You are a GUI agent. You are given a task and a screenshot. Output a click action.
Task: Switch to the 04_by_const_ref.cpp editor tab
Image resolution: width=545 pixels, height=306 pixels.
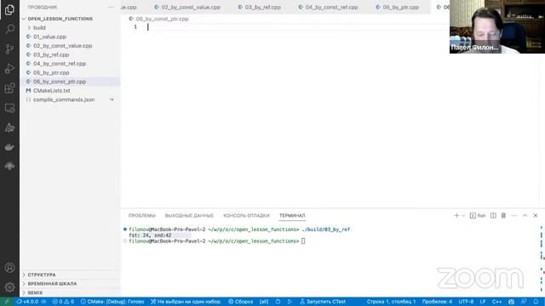click(x=328, y=8)
